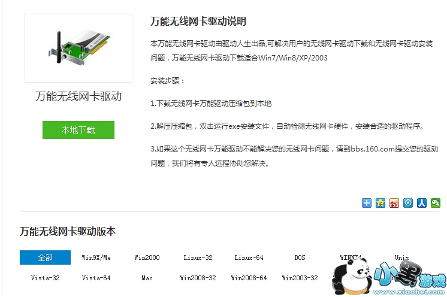The image size is (447, 297).
Task: Select the Linux-64 version filter
Action: pos(249,257)
